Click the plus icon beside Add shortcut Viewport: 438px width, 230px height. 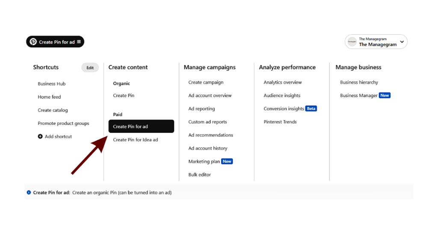(40, 137)
